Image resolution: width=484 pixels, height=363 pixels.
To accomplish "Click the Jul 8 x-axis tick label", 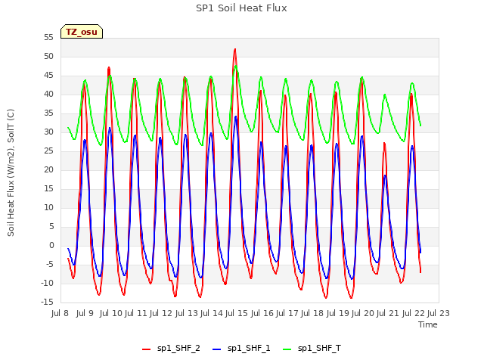I will coord(60,313).
